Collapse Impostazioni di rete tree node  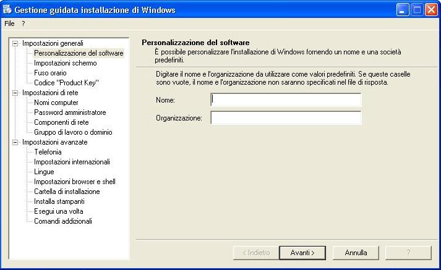tap(15, 93)
